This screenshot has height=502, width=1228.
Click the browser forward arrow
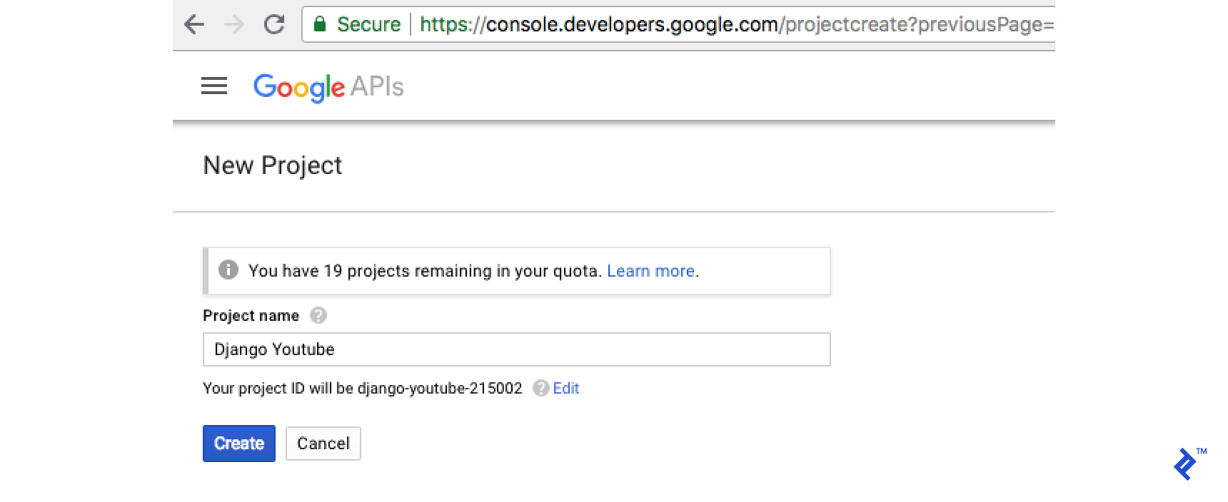coord(236,24)
